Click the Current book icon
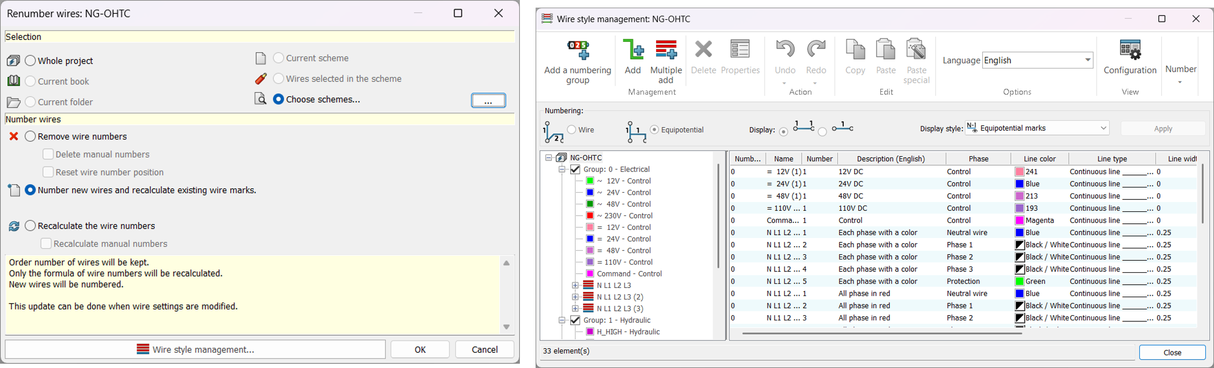 [x=13, y=81]
